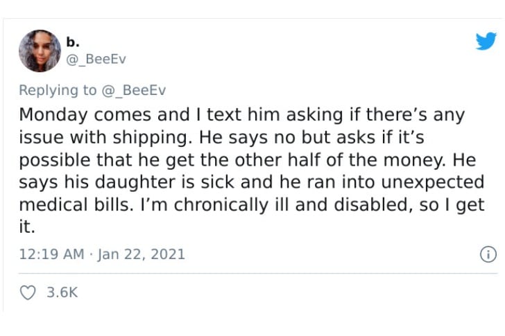505x336 pixels.
Task: Click the word "unexpected" in the tweet
Action: coord(433,182)
